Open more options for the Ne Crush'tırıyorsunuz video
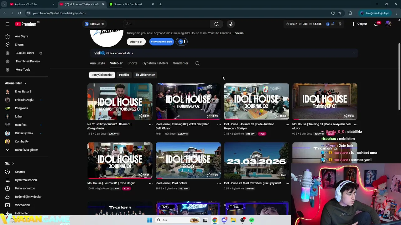 tap(151, 125)
